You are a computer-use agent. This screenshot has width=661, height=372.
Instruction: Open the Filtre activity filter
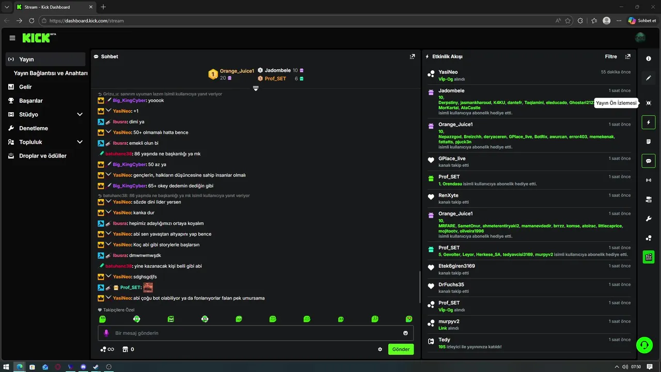coord(611,56)
